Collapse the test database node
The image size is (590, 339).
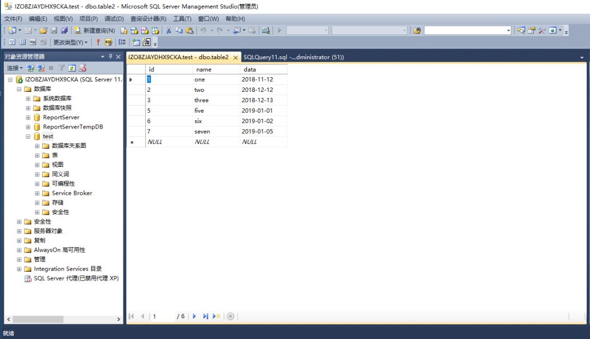pos(28,136)
